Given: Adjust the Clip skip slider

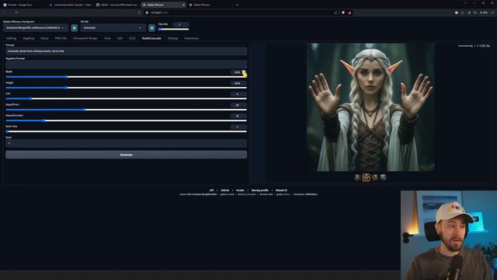Looking at the screenshot, I should pyautogui.click(x=174, y=30).
